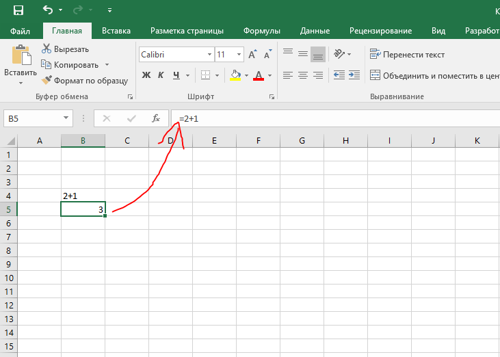The width and height of the screenshot is (500, 357).
Task: Open the Данные tab
Action: pyautogui.click(x=315, y=31)
